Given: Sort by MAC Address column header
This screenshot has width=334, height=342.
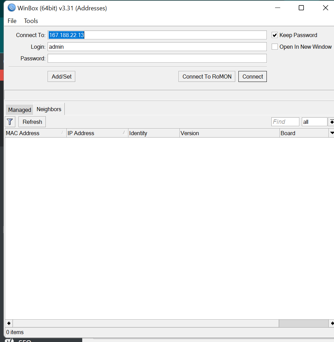Looking at the screenshot, I should [x=36, y=133].
